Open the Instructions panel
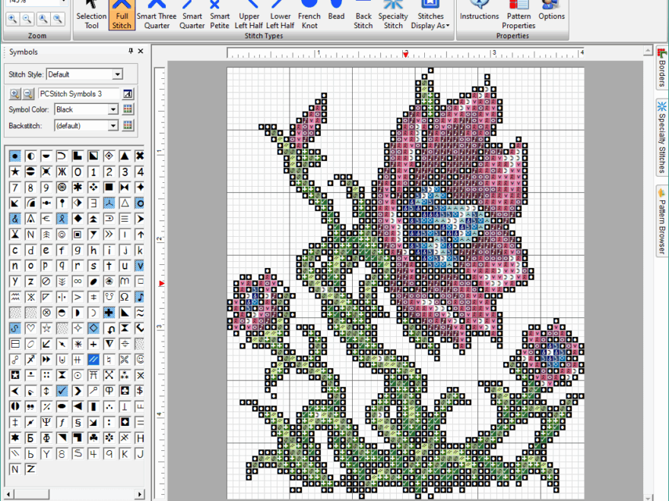This screenshot has height=501, width=669. pyautogui.click(x=479, y=15)
